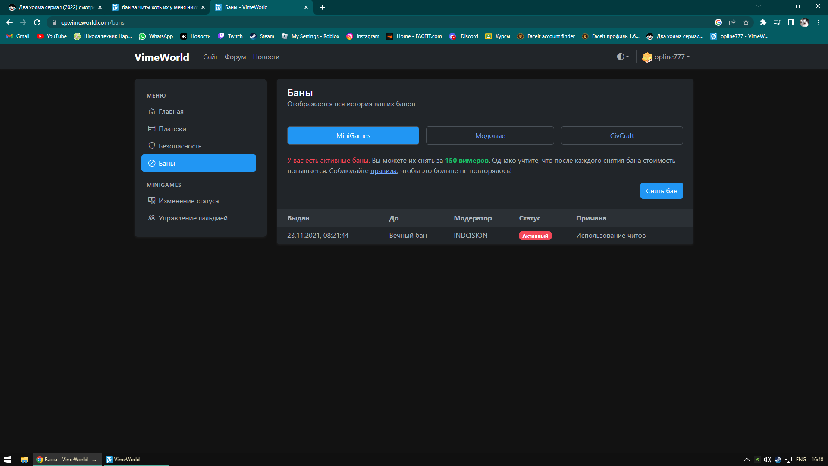Open the правила rules link
The height and width of the screenshot is (466, 828).
(x=383, y=171)
